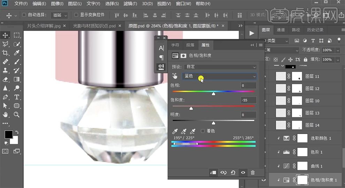Select the Crop tool

click(6, 53)
